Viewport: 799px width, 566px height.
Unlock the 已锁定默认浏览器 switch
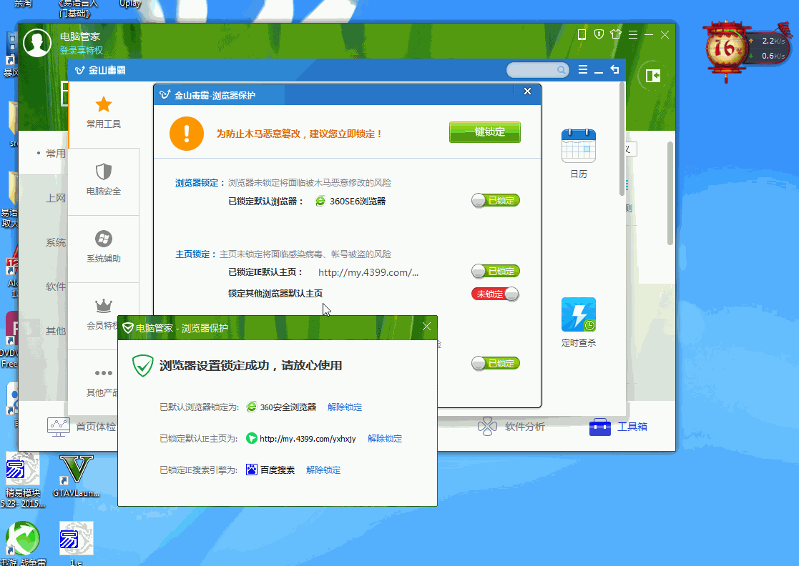coord(495,200)
